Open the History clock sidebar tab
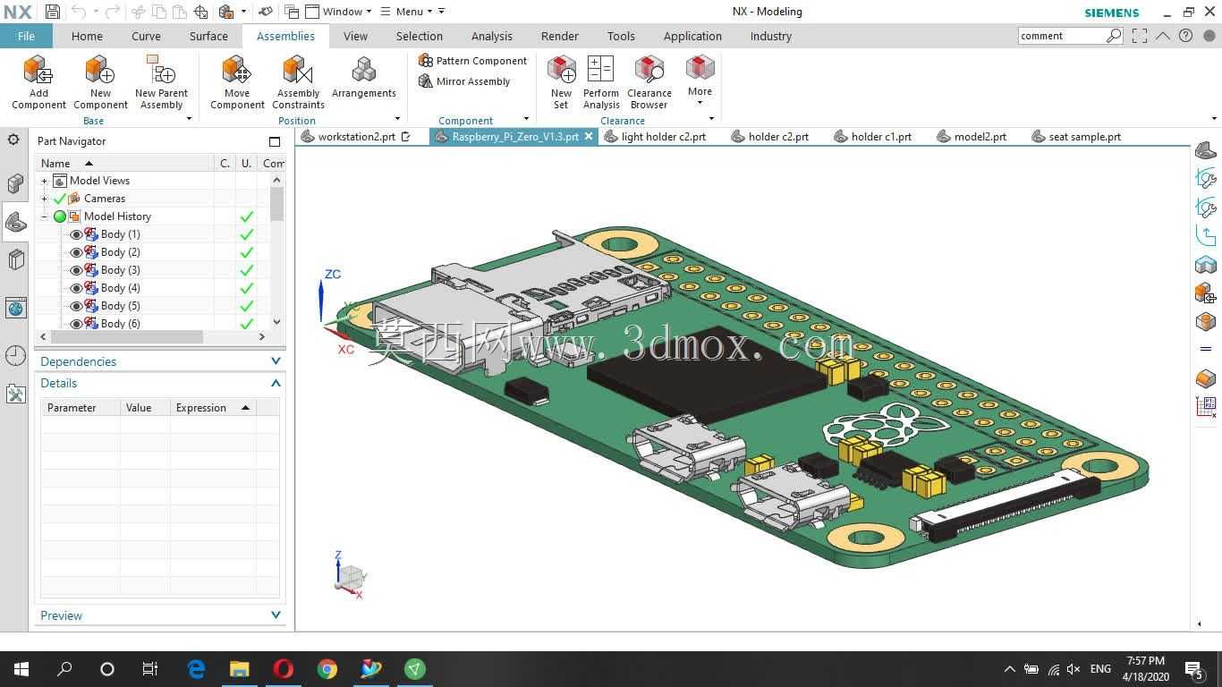Image resolution: width=1222 pixels, height=687 pixels. coord(15,355)
